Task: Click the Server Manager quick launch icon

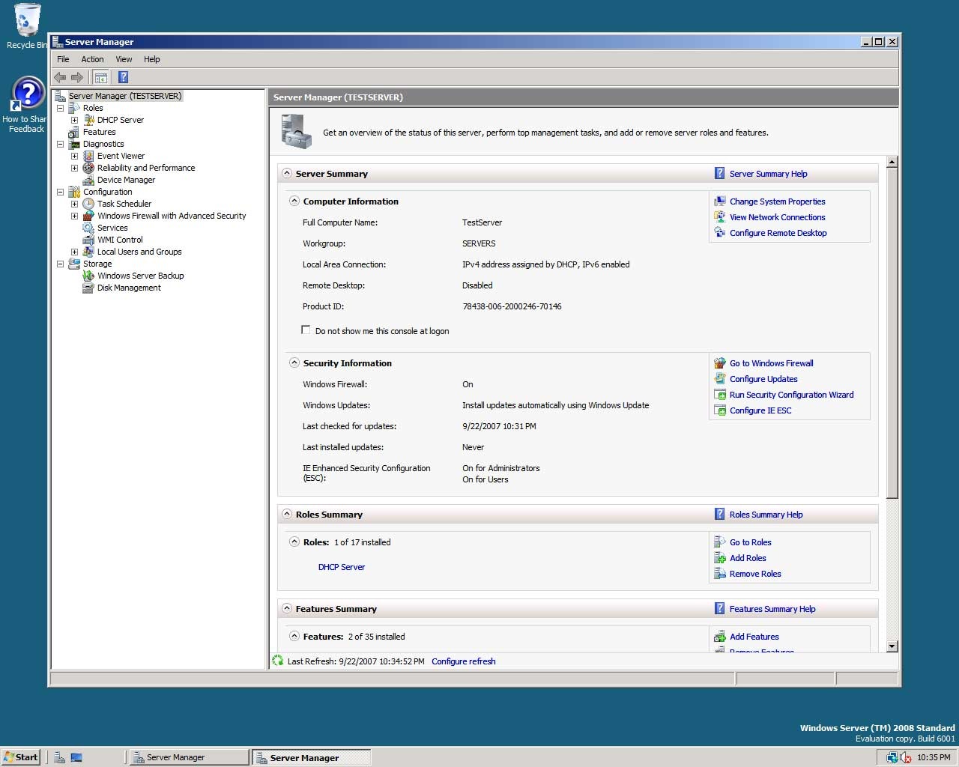Action: pos(59,757)
